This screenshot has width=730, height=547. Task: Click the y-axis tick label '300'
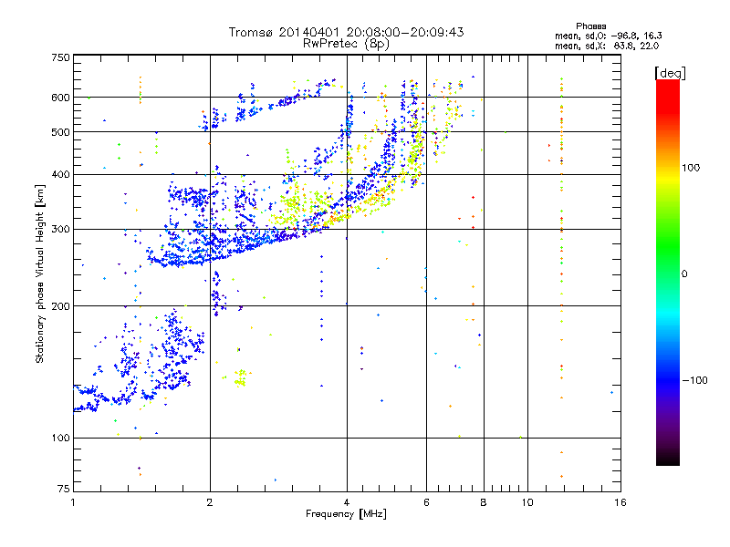pos(60,230)
